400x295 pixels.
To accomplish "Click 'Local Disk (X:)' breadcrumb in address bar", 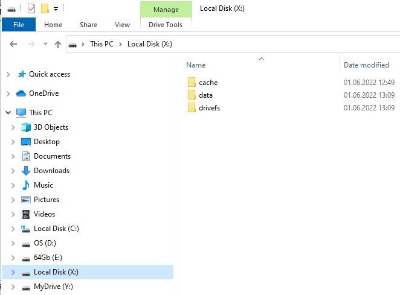I will point(150,44).
